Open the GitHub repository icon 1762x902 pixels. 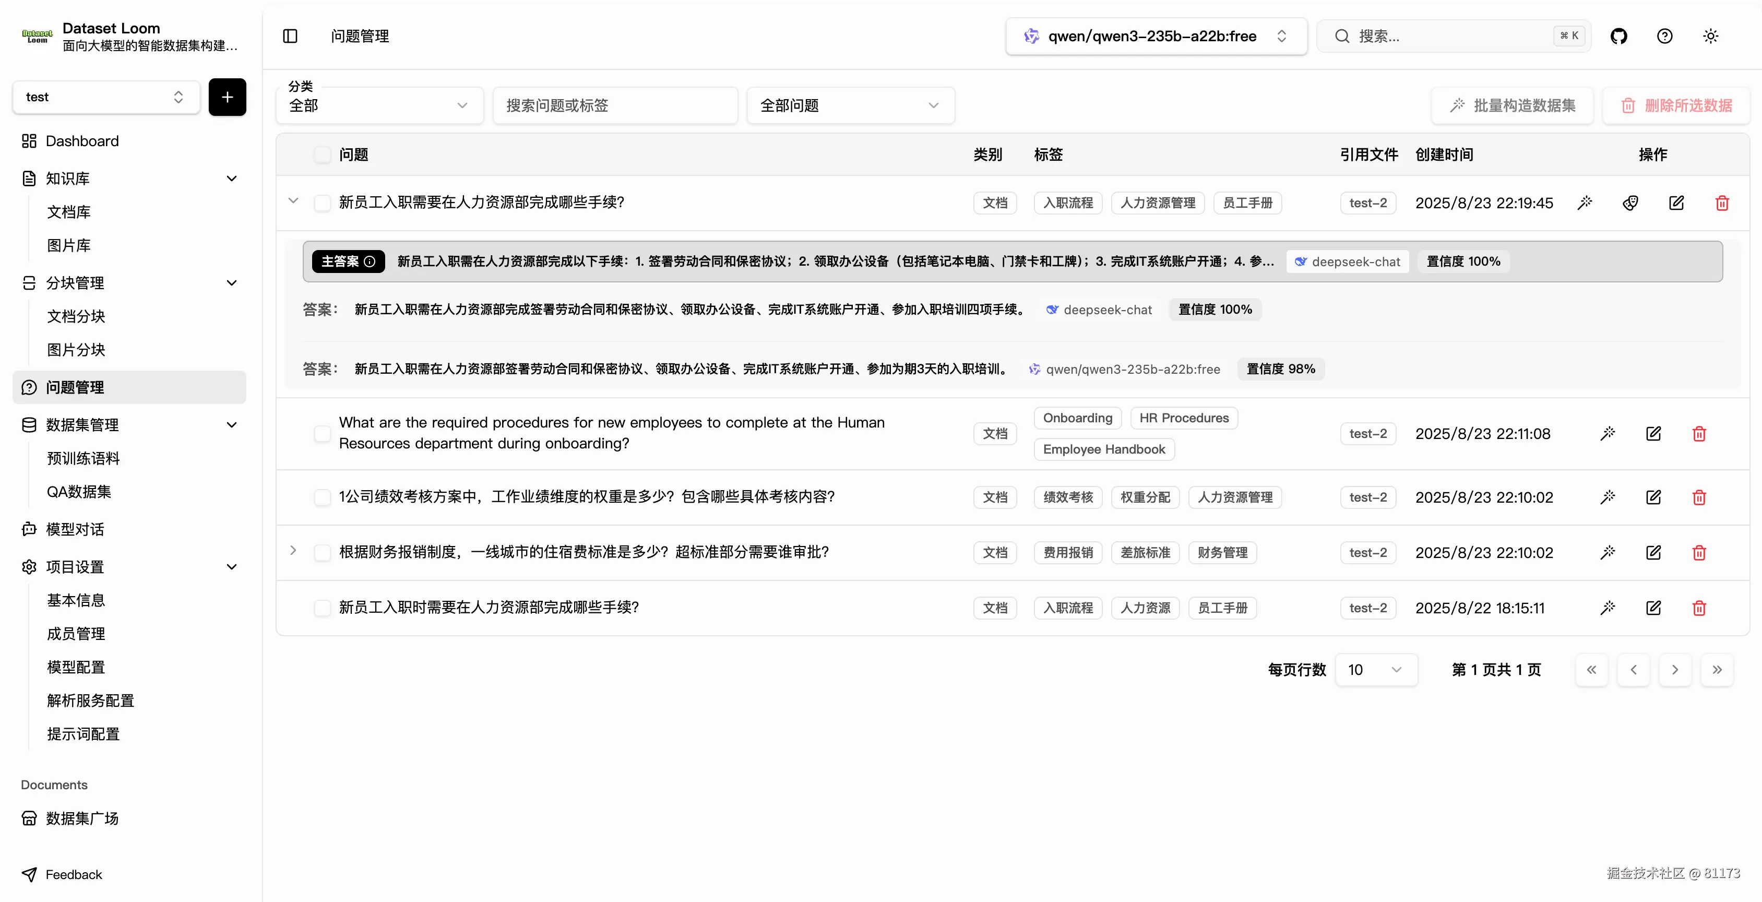coord(1620,35)
